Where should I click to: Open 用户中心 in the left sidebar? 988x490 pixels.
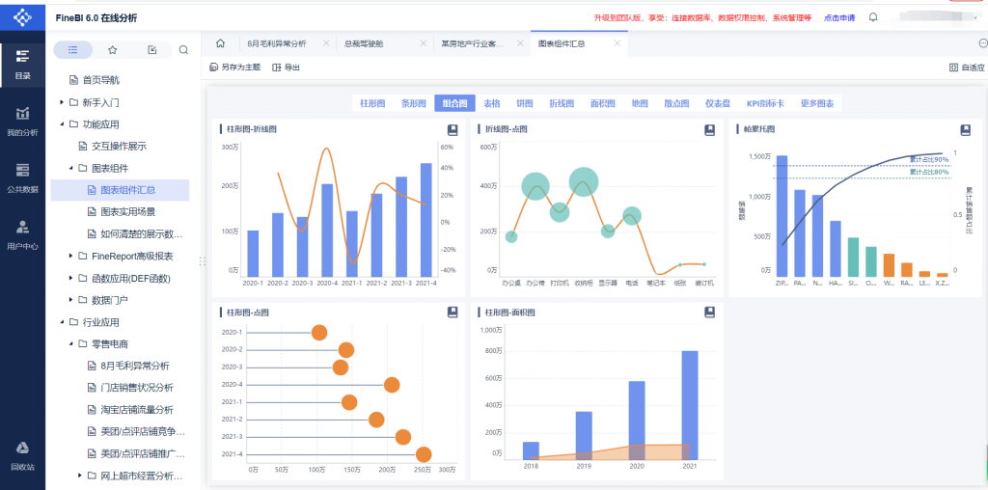pyautogui.click(x=22, y=233)
